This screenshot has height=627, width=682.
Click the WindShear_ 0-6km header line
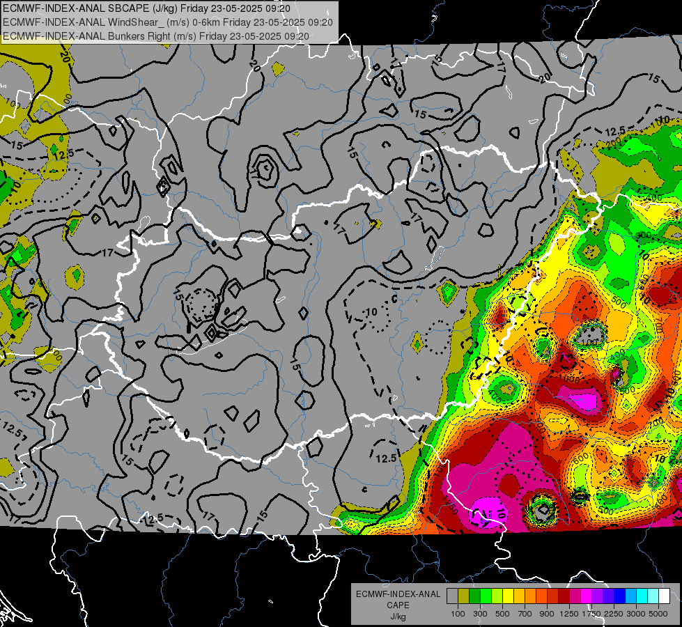167,22
